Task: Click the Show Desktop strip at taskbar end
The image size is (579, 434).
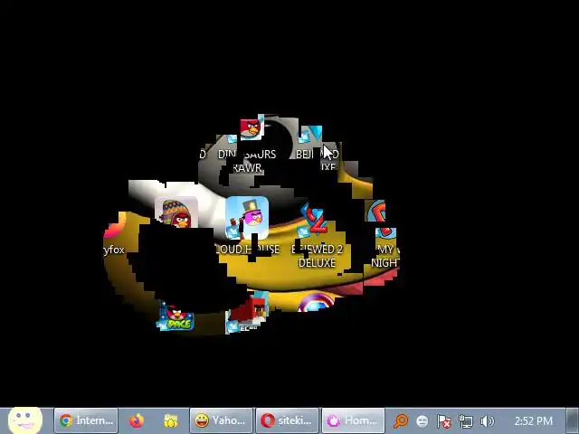Action: [573, 420]
